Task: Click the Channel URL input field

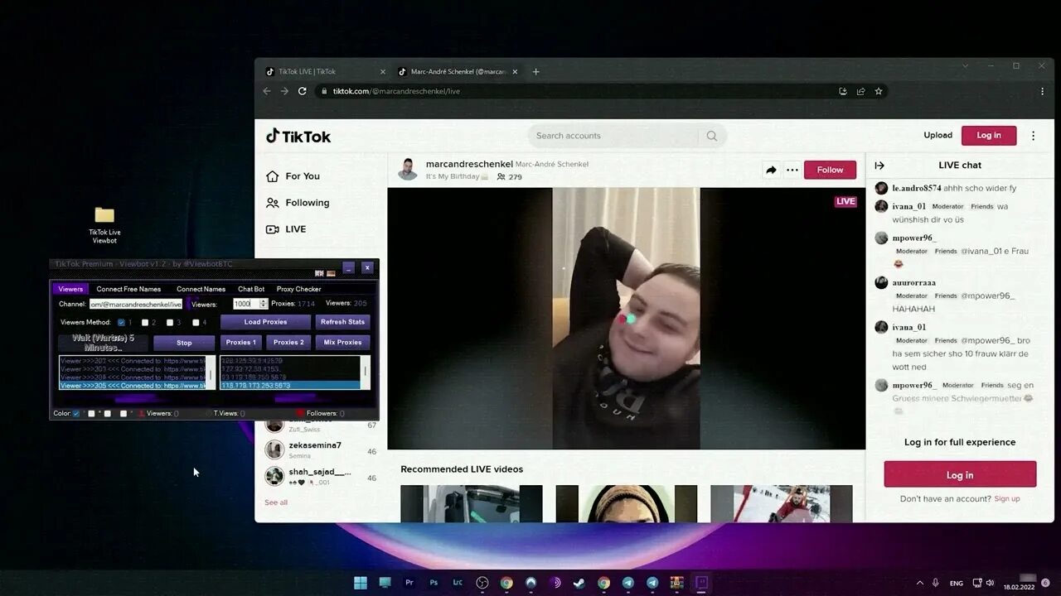Action: (136, 304)
